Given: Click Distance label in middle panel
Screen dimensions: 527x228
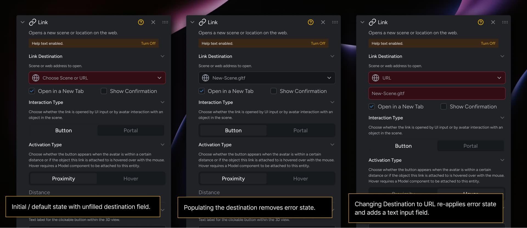Looking at the screenshot, I should point(209,192).
